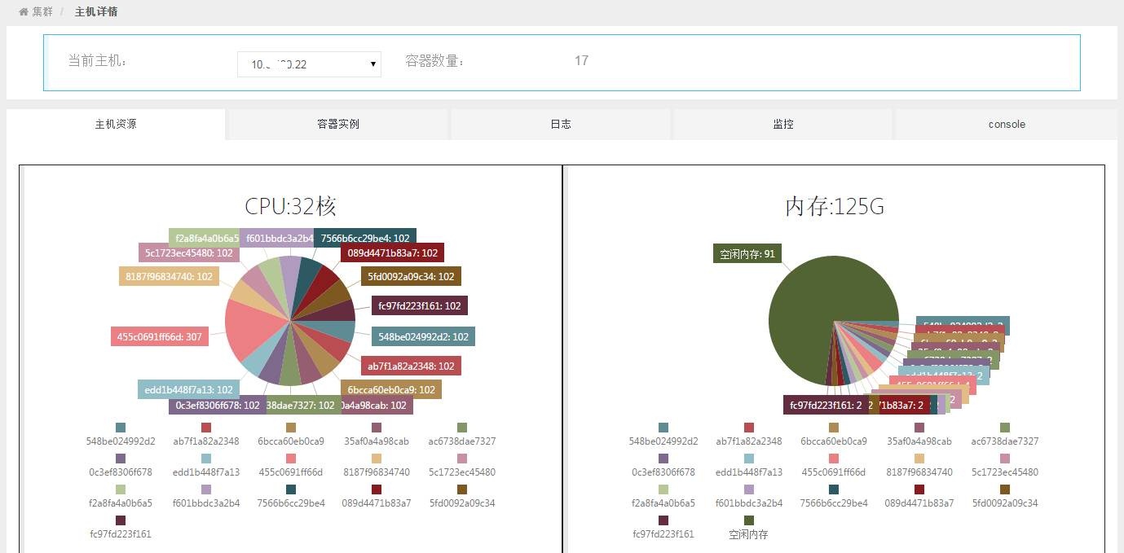Switch to the 主机资源 tab
The height and width of the screenshot is (553, 1124).
116,125
